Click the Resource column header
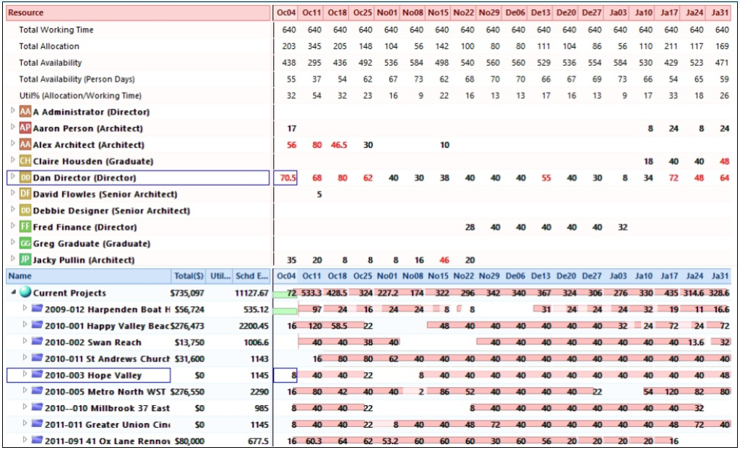Viewport: 740px width, 450px height. pos(138,13)
